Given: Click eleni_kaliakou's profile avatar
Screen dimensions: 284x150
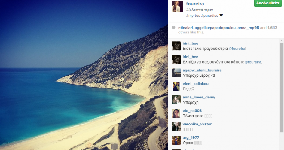Looking at the screenshot, I should click(176, 86).
